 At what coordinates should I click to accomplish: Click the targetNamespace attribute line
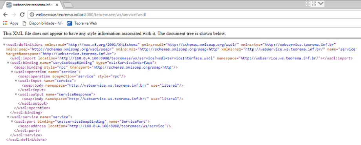coord(61,54)
